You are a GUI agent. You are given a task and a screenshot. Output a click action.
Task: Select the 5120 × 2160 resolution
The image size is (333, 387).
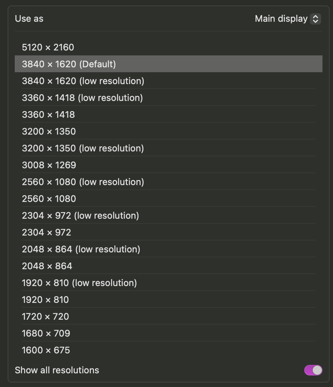pos(48,47)
